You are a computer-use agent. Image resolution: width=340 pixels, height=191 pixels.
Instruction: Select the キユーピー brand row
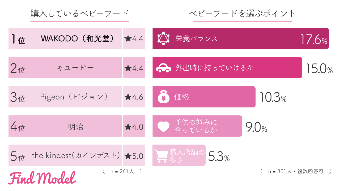(x=75, y=68)
